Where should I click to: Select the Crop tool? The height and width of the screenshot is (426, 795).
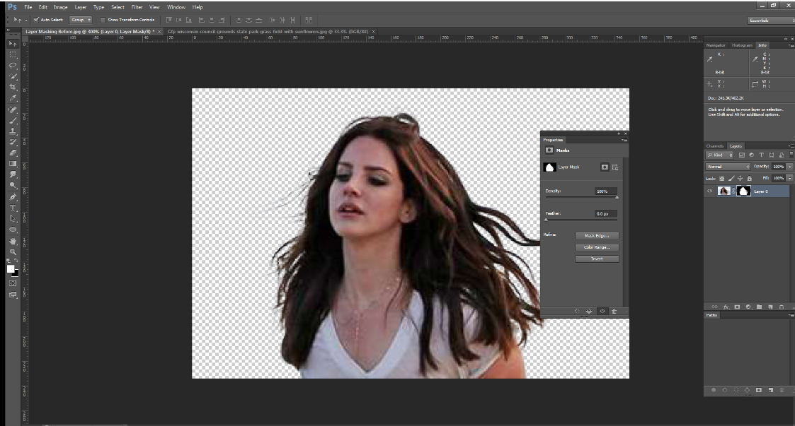click(11, 87)
